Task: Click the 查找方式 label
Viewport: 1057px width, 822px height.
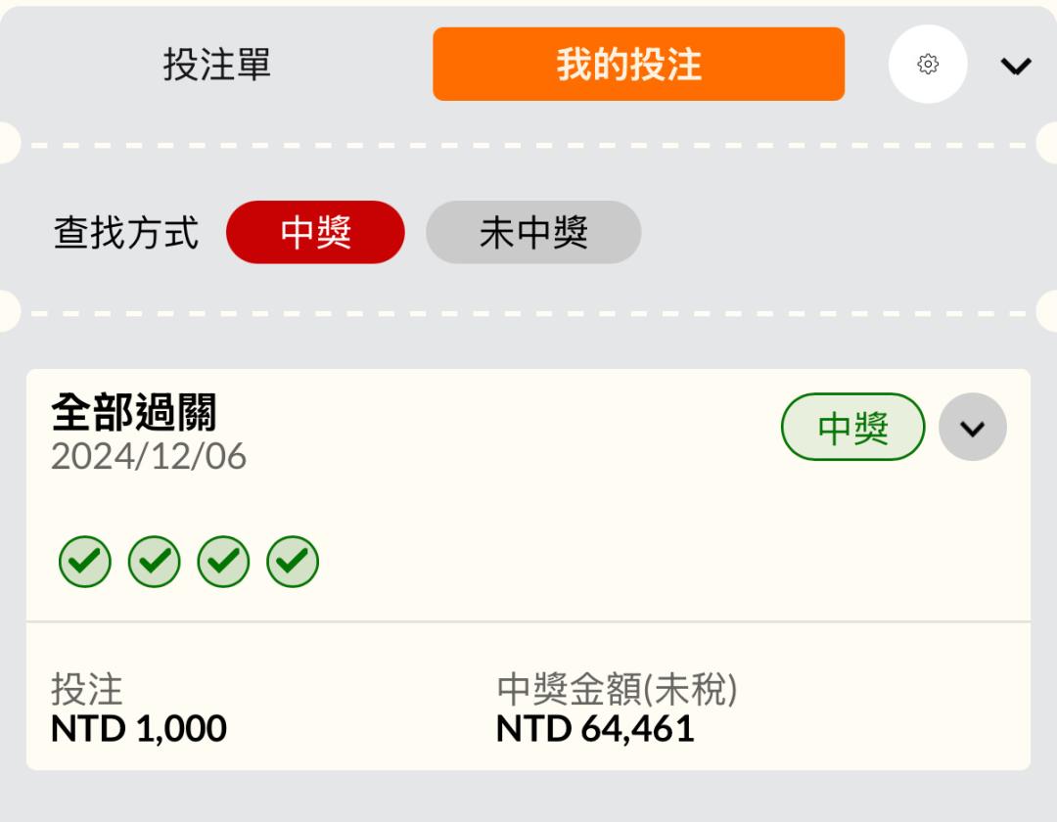Action: [126, 233]
